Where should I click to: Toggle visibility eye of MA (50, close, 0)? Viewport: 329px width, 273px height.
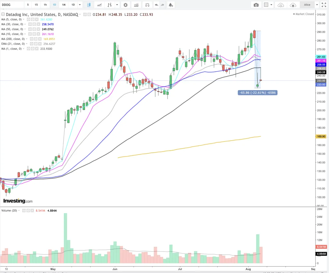pyautogui.click(x=30, y=29)
